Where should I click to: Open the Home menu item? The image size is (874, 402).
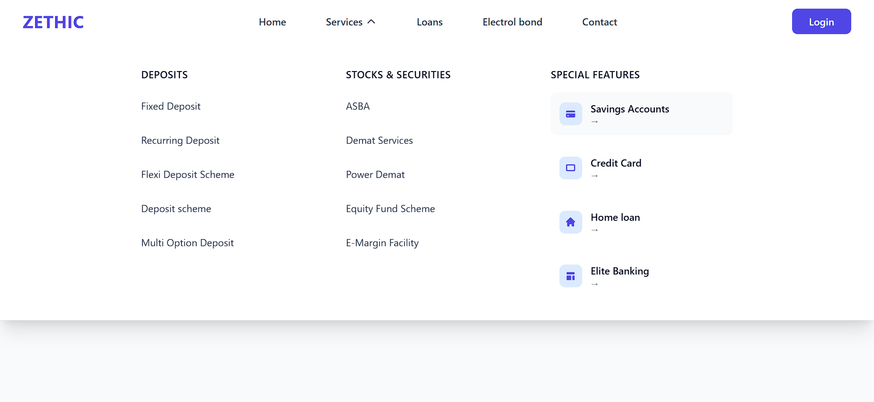(x=272, y=22)
